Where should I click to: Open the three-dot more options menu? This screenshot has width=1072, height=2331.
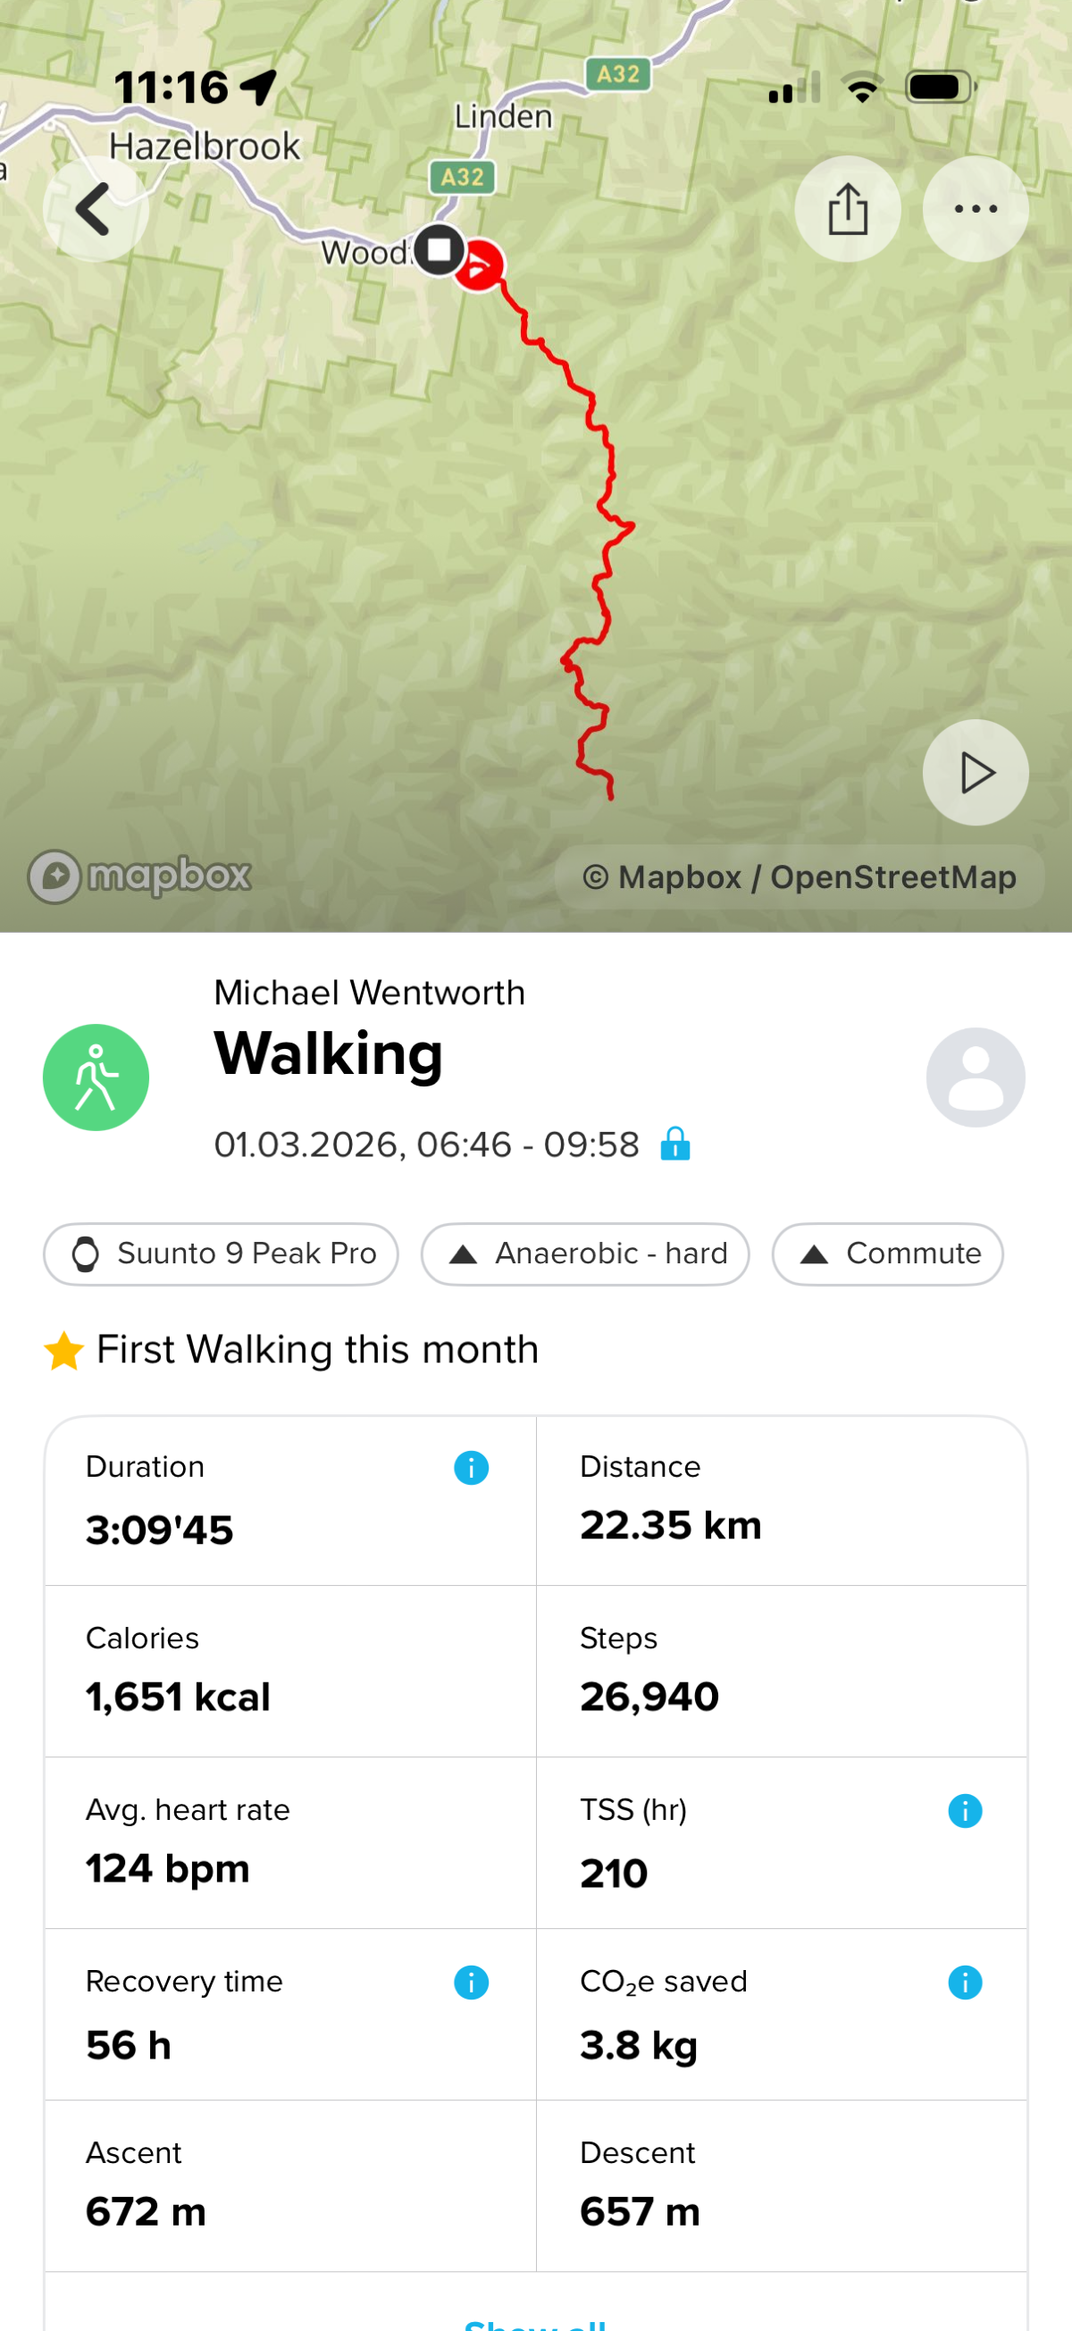point(975,209)
